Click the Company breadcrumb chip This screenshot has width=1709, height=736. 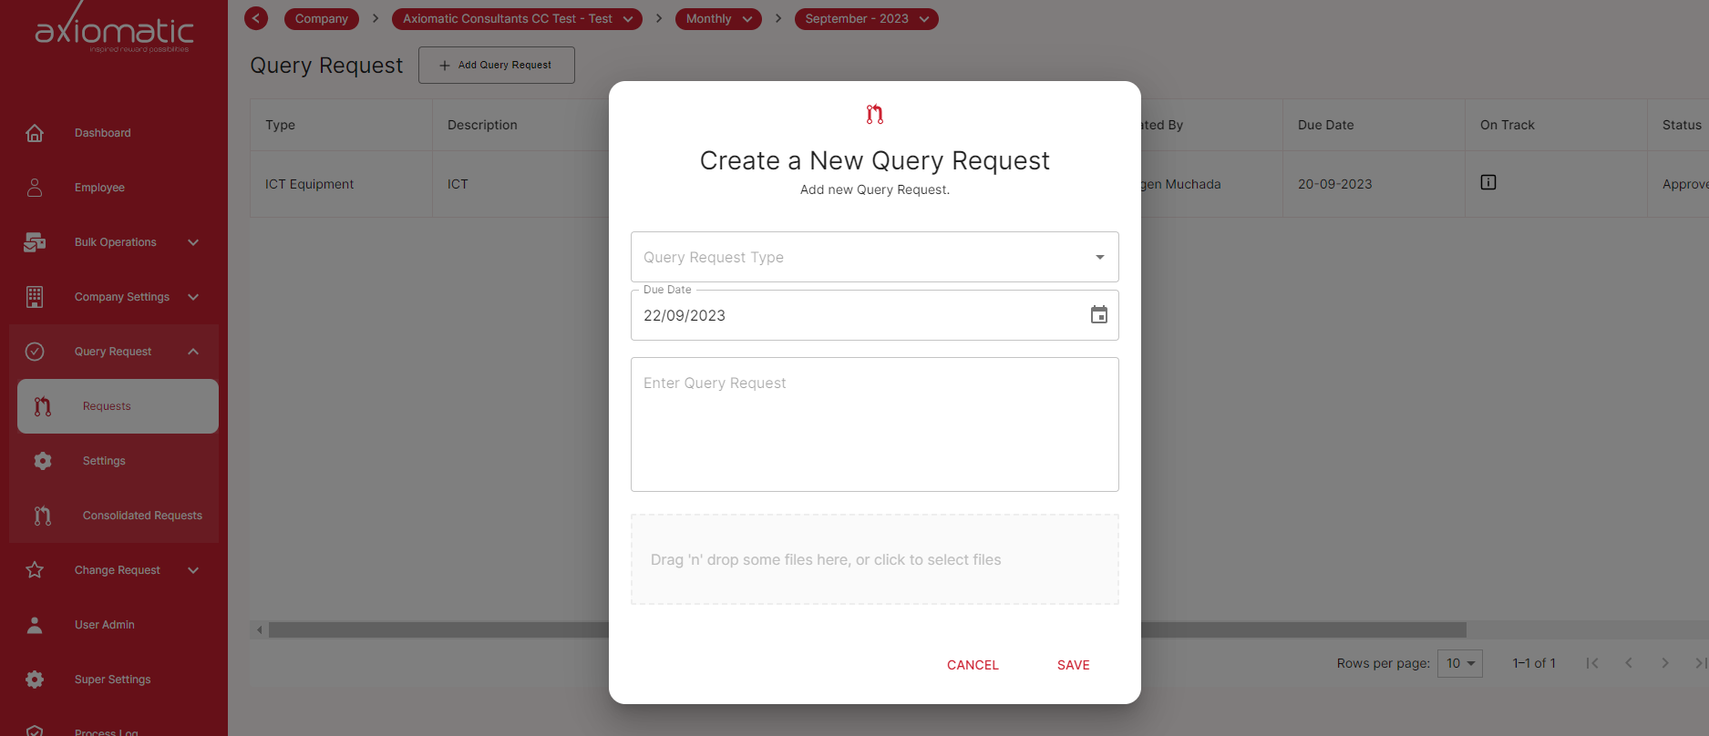pos(322,18)
